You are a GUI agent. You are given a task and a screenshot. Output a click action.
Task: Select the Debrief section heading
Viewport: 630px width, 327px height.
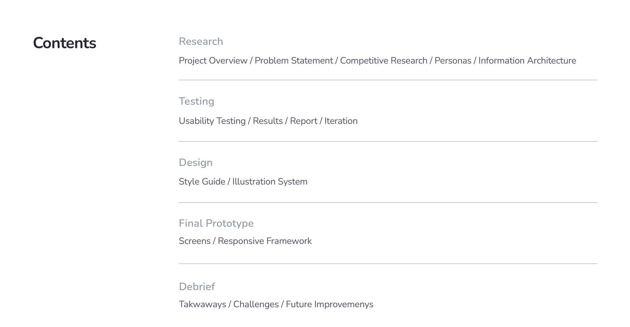[x=197, y=287]
